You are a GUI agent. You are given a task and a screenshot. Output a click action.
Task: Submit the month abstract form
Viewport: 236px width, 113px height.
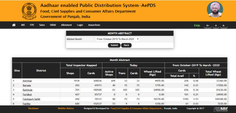114,45
